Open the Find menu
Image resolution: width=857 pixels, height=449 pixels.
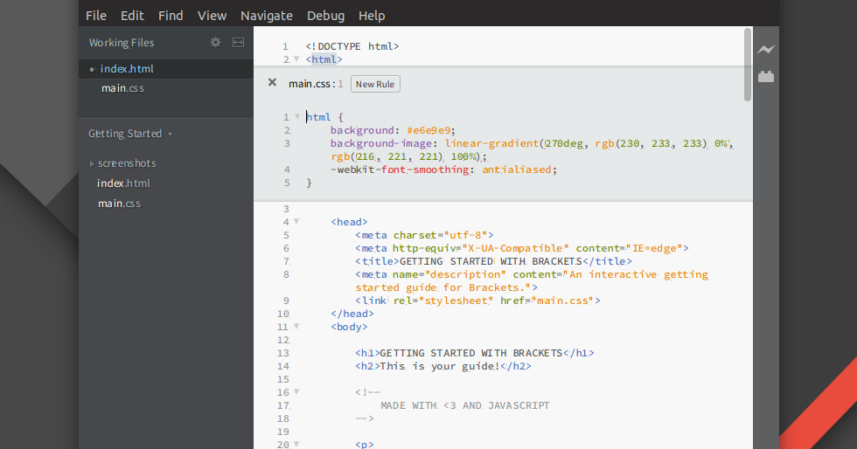[171, 16]
